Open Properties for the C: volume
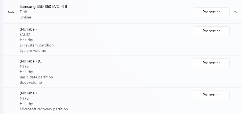Screen dimensions: 242x114 (211, 63)
